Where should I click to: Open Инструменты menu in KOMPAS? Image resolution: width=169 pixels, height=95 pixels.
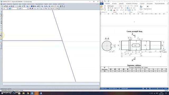pos(31,4)
